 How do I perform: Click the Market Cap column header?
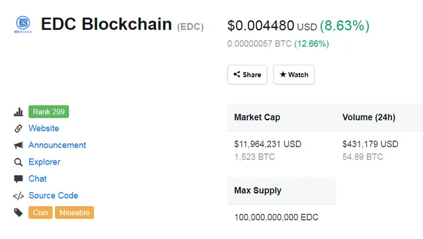(x=257, y=118)
